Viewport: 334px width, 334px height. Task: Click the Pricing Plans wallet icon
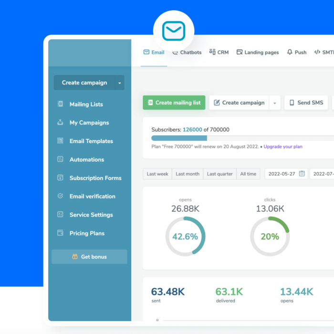coord(60,233)
